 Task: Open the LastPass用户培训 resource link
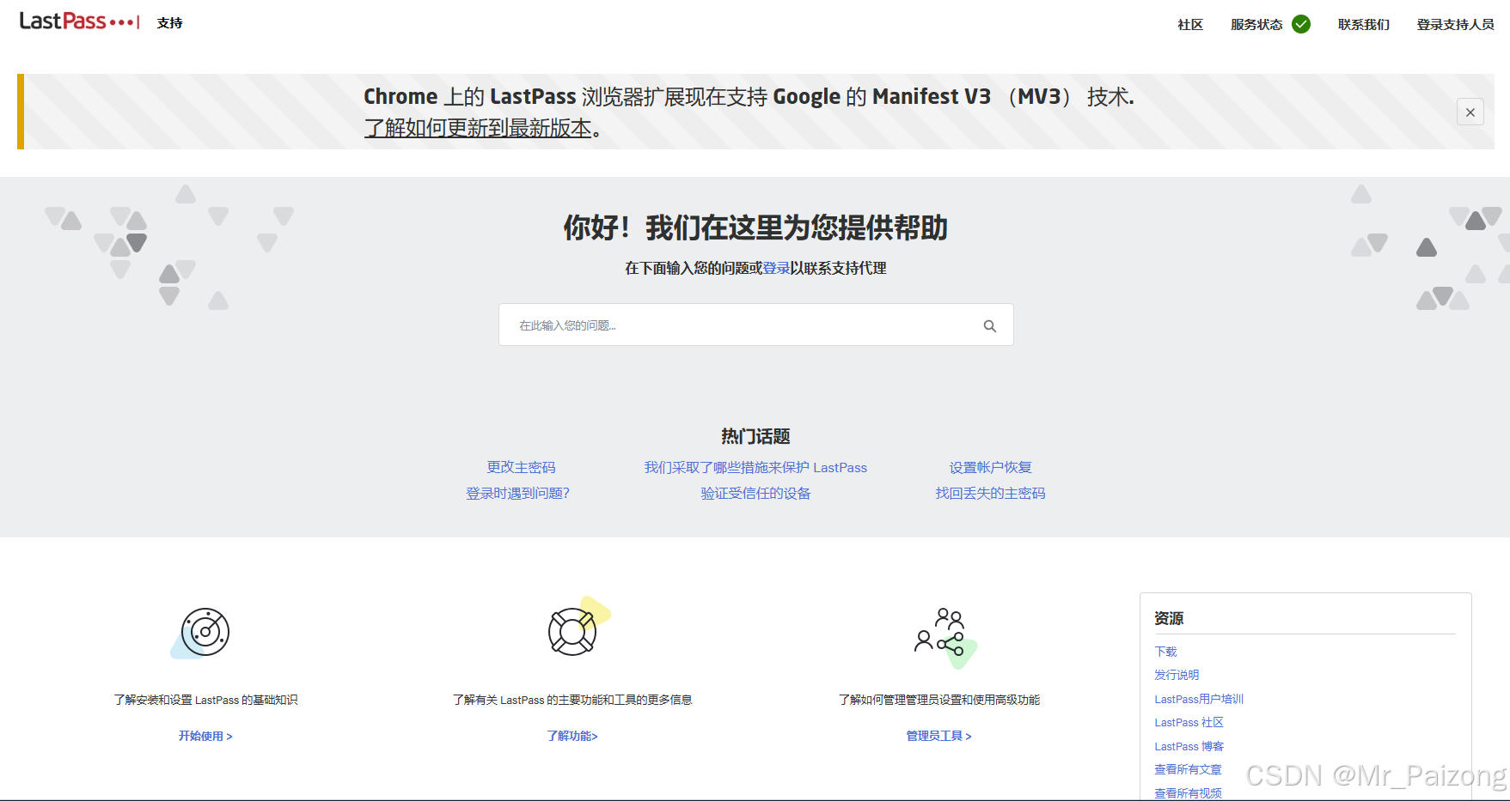pos(1199,699)
